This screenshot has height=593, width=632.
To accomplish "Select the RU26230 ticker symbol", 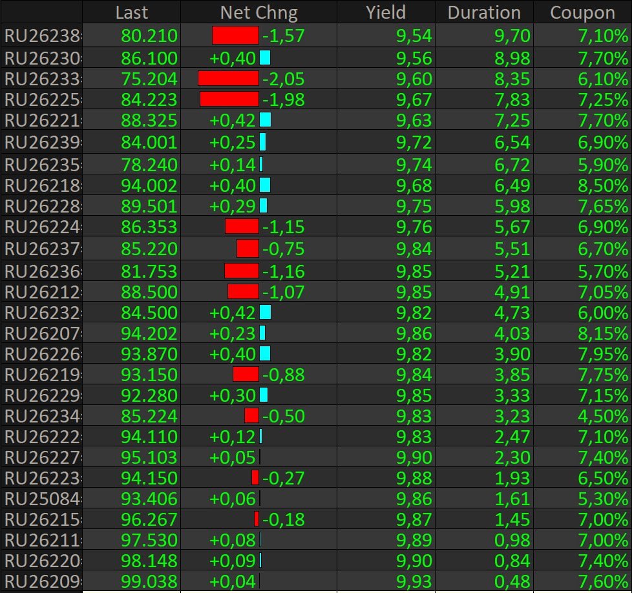I will pyautogui.click(x=42, y=58).
